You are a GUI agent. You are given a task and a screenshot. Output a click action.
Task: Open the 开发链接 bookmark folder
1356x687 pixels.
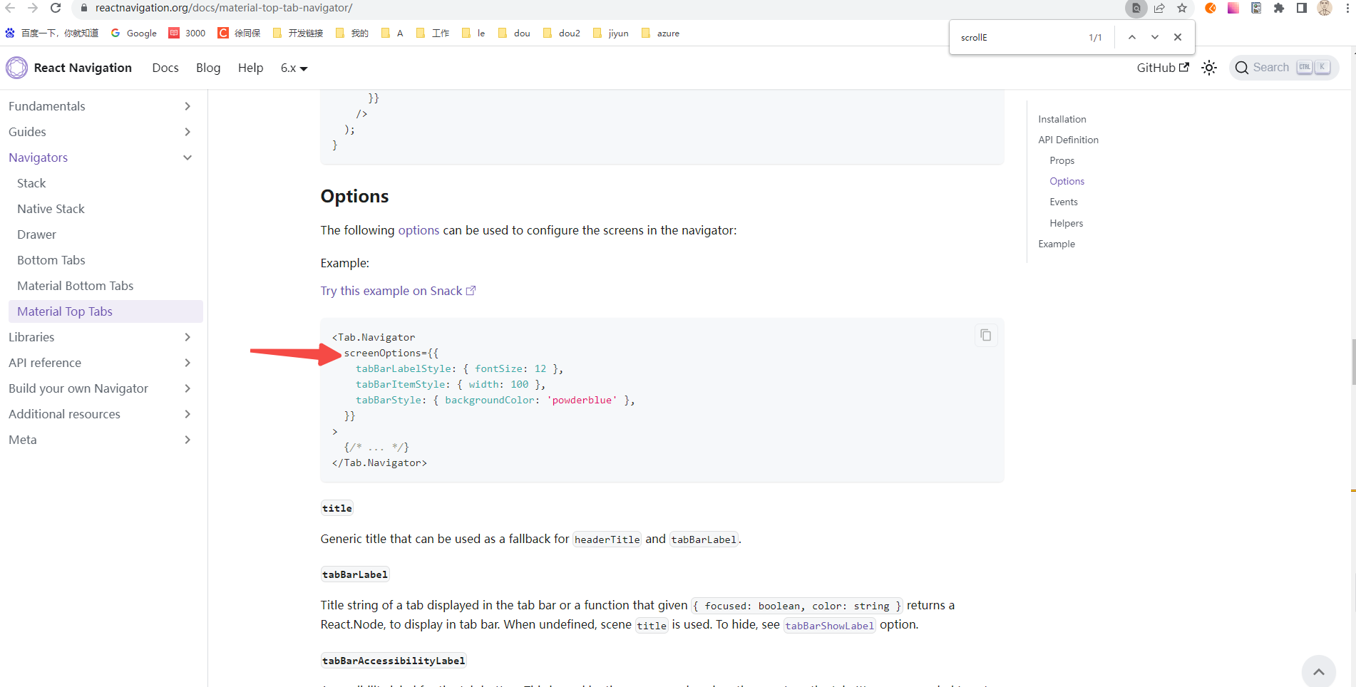click(x=298, y=33)
